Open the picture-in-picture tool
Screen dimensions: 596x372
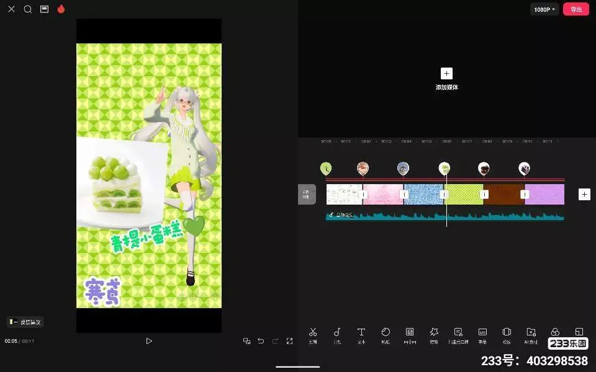click(x=410, y=336)
